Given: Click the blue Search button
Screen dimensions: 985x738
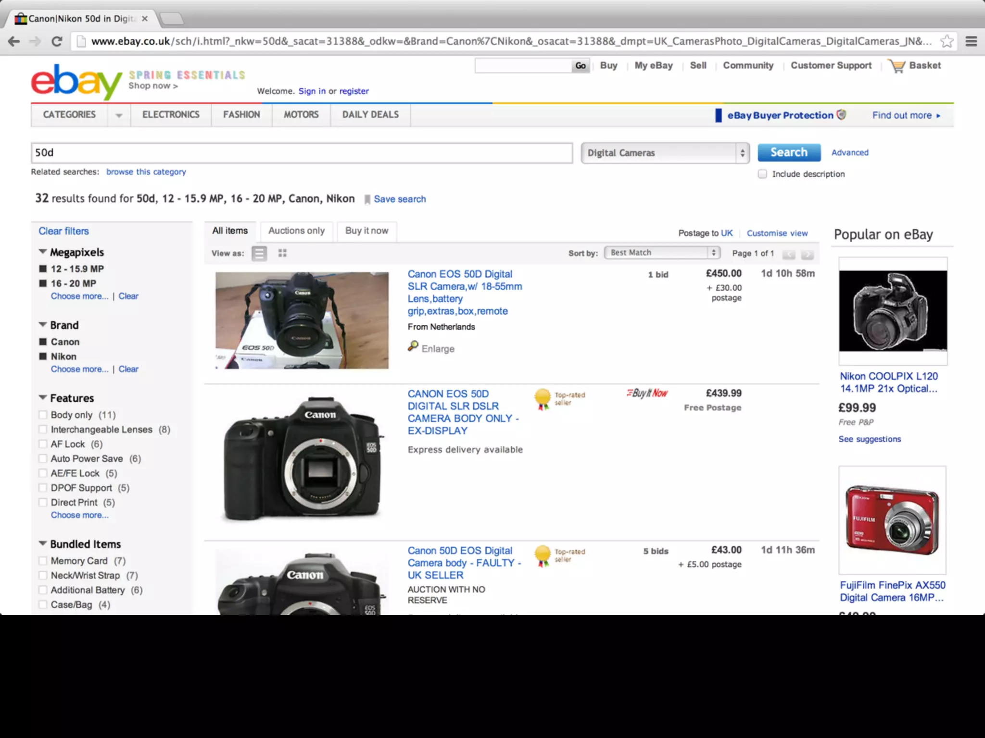Looking at the screenshot, I should coord(789,152).
